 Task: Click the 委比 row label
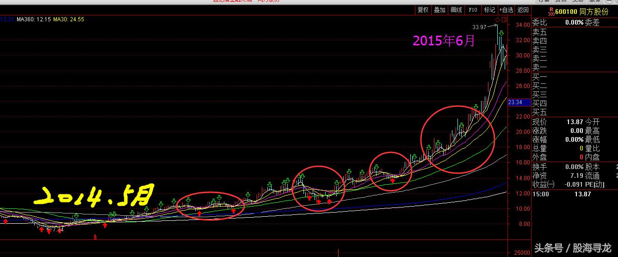539,22
